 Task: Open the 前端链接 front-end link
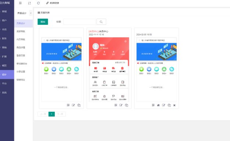[x=53, y=3]
